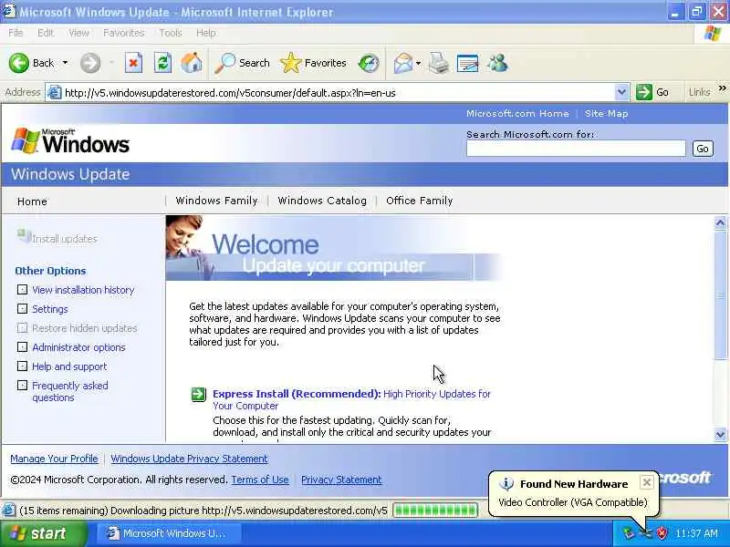Open the Windows Family tab

[216, 201]
